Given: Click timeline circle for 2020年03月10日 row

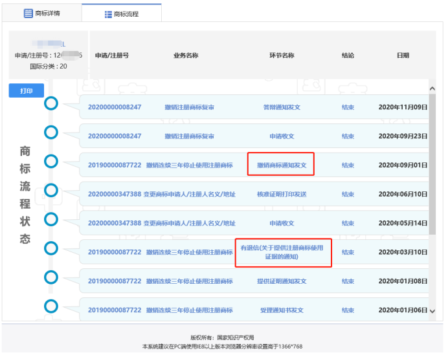Looking at the screenshot, I should pos(51,249).
